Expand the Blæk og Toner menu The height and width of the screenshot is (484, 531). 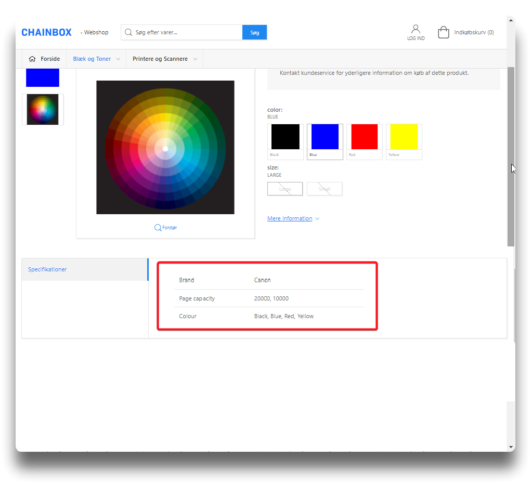point(96,59)
